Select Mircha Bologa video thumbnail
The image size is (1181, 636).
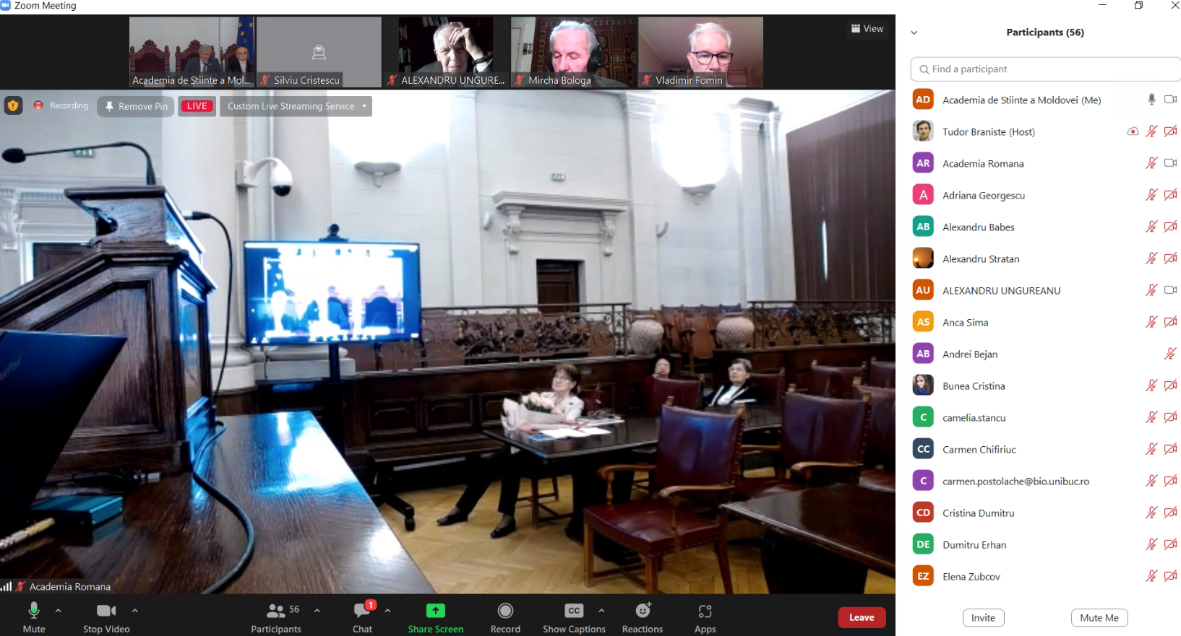coord(574,52)
